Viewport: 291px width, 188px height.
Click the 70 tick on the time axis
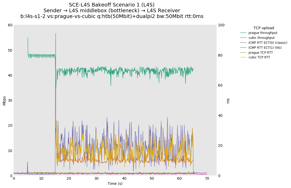click(x=207, y=178)
